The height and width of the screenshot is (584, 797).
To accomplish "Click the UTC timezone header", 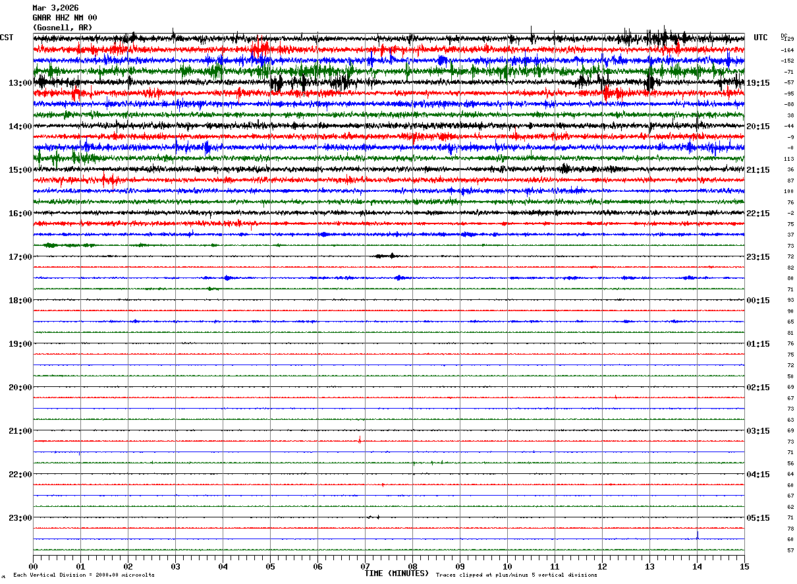I will pos(761,38).
